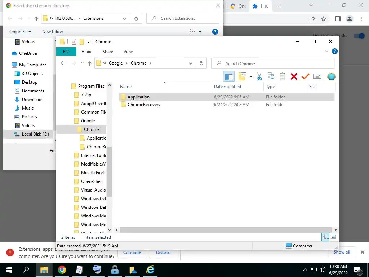Click the Explorer window help icon
Viewport: 369px width, 277px height.
334,51
